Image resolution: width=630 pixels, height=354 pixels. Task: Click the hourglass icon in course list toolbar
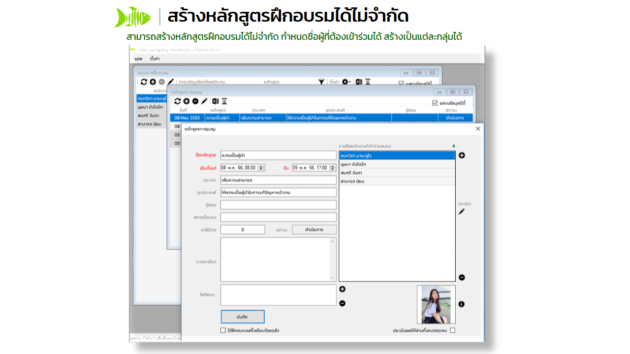pyautogui.click(x=224, y=101)
